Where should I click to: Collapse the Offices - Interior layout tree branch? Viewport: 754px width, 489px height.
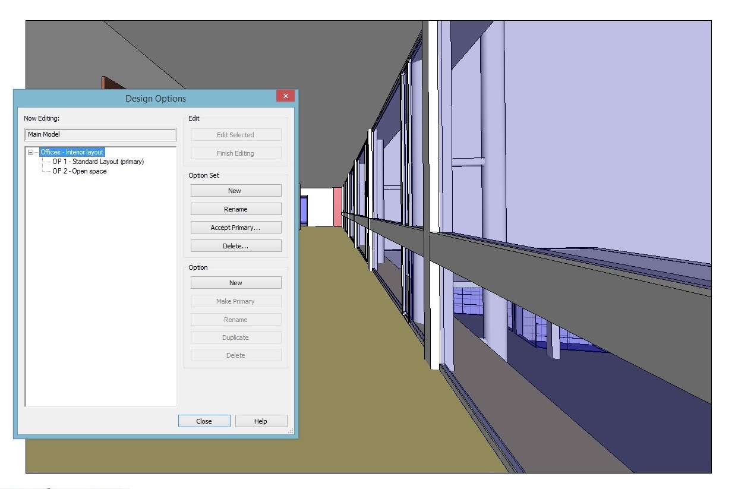coord(30,152)
